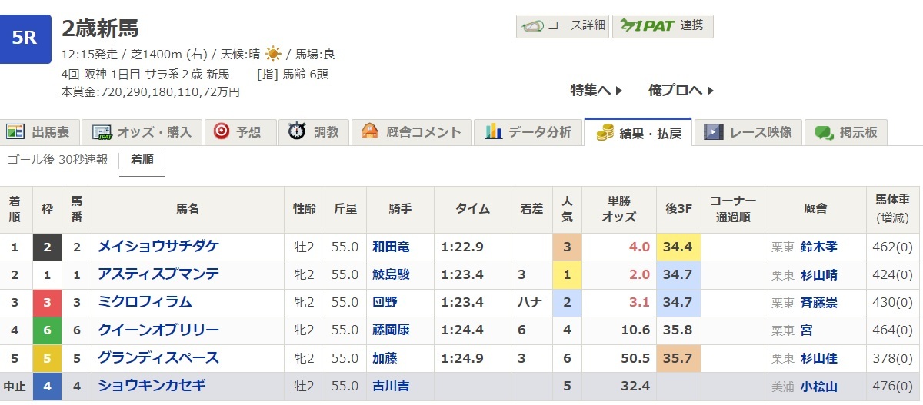Open jockey 和田竜 profile link
This screenshot has width=923, height=405.
click(x=392, y=247)
